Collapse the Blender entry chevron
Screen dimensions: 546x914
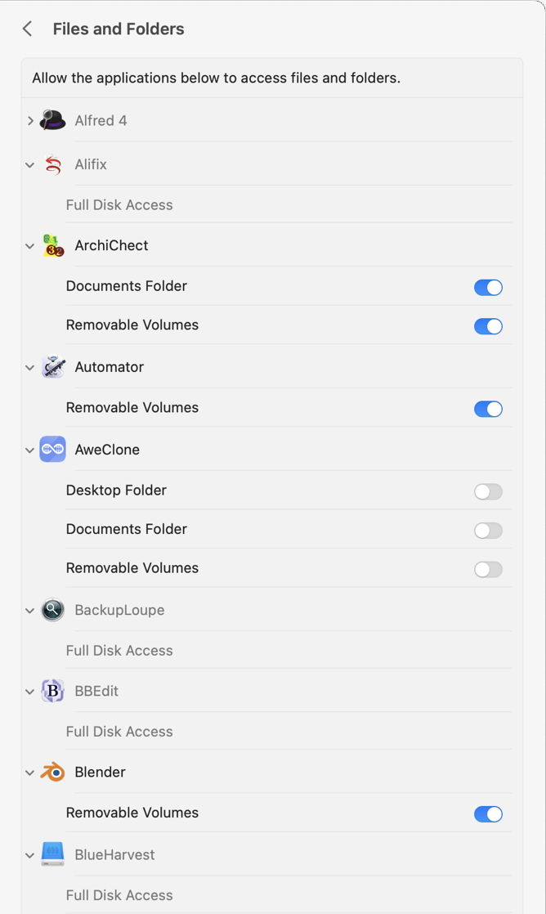pos(30,773)
